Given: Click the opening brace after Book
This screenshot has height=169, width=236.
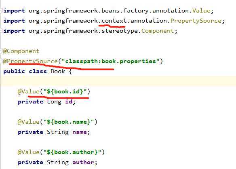Looking at the screenshot, I should (x=70, y=72).
